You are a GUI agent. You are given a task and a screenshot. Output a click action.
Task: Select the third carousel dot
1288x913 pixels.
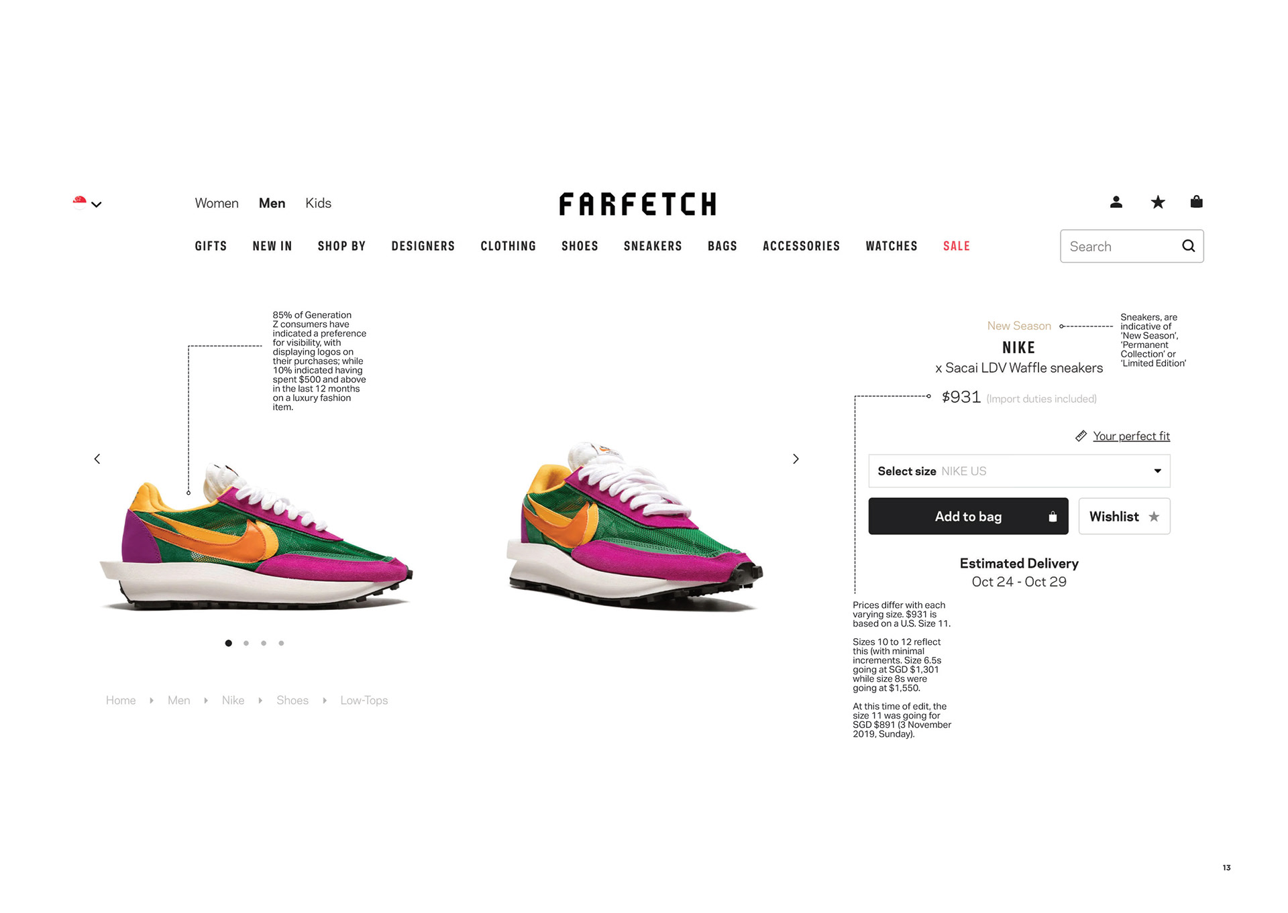tap(264, 643)
